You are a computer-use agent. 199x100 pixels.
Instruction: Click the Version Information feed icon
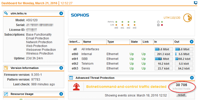coord(6,68)
